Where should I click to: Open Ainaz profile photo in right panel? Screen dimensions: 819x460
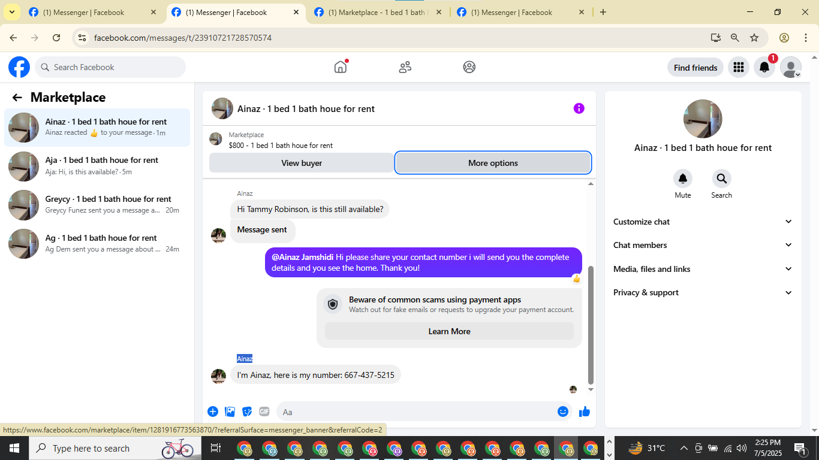[x=703, y=119]
